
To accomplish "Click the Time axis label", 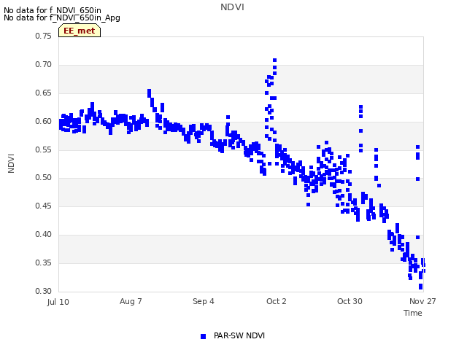I will (x=413, y=313).
